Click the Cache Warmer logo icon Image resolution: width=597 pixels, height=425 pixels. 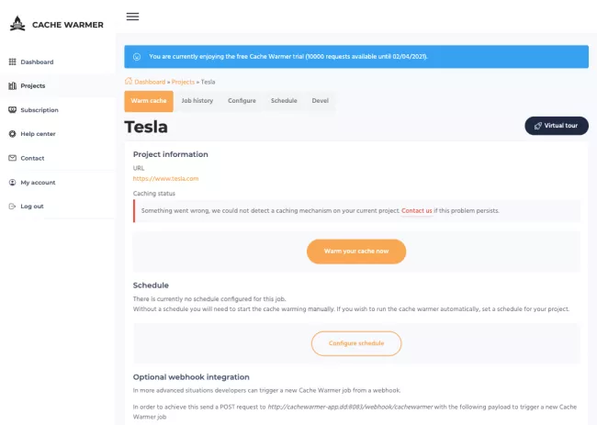pyautogui.click(x=17, y=23)
